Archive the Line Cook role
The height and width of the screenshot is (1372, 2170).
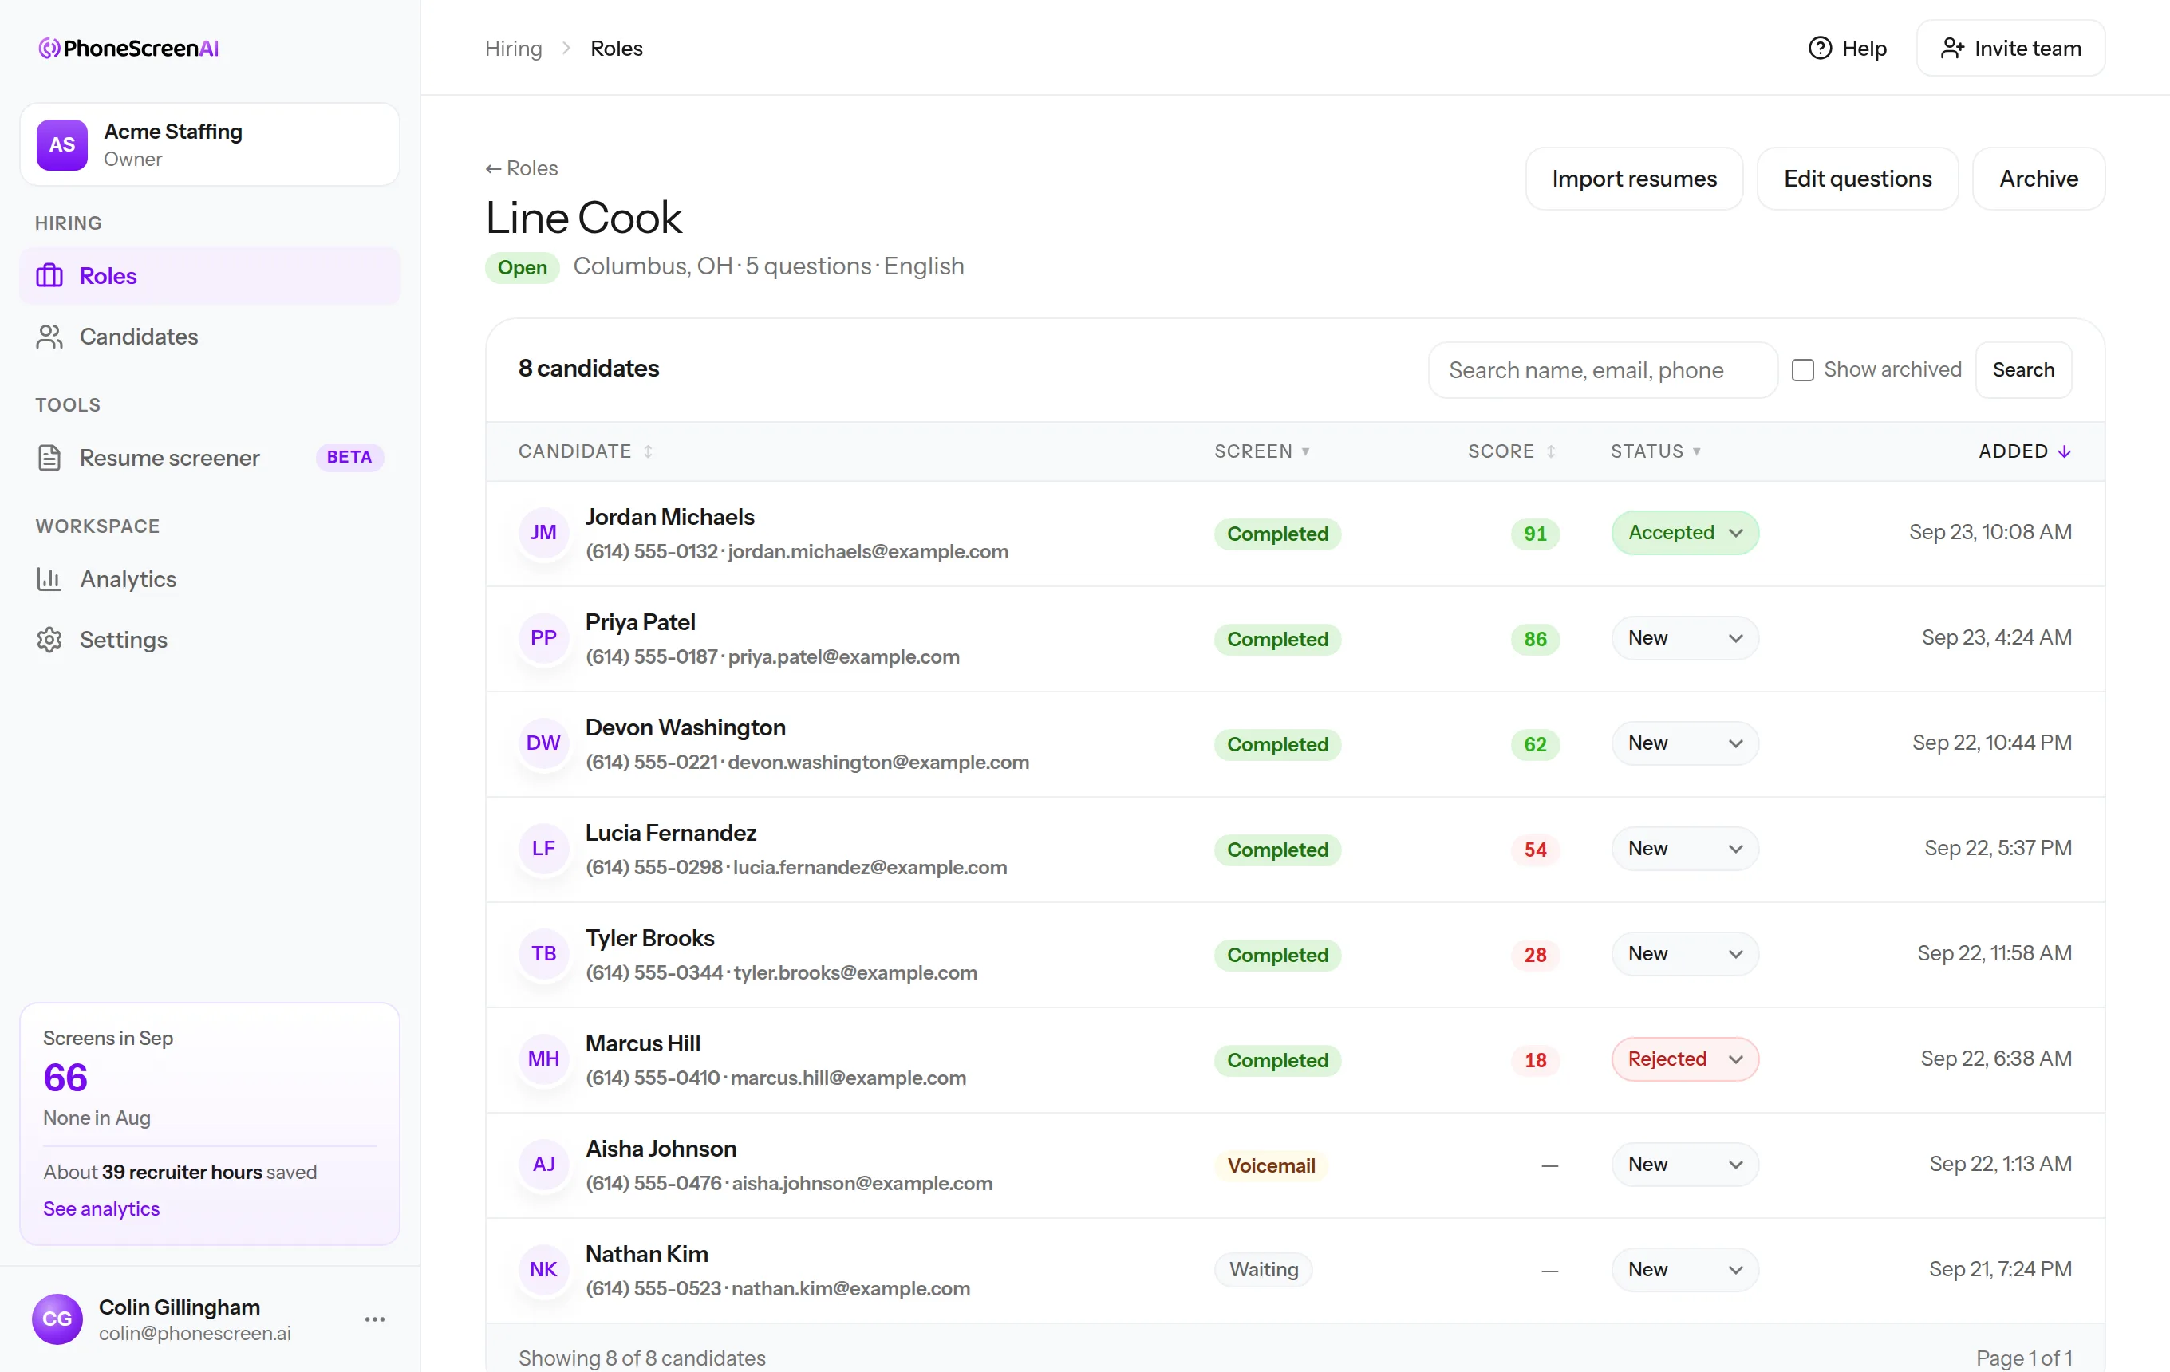coord(2038,179)
